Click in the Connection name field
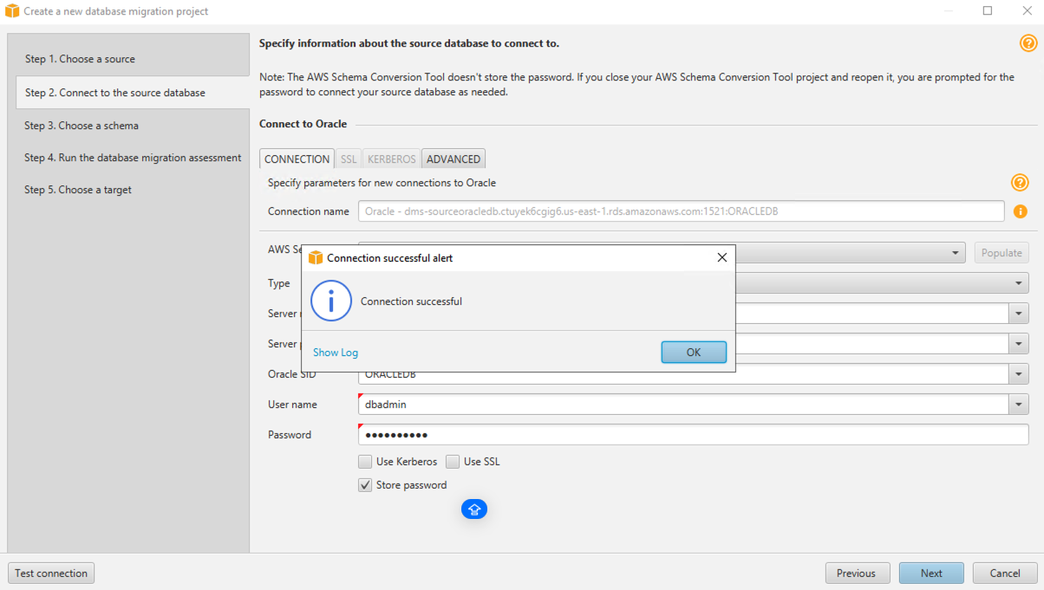Image resolution: width=1044 pixels, height=590 pixels. [x=682, y=211]
